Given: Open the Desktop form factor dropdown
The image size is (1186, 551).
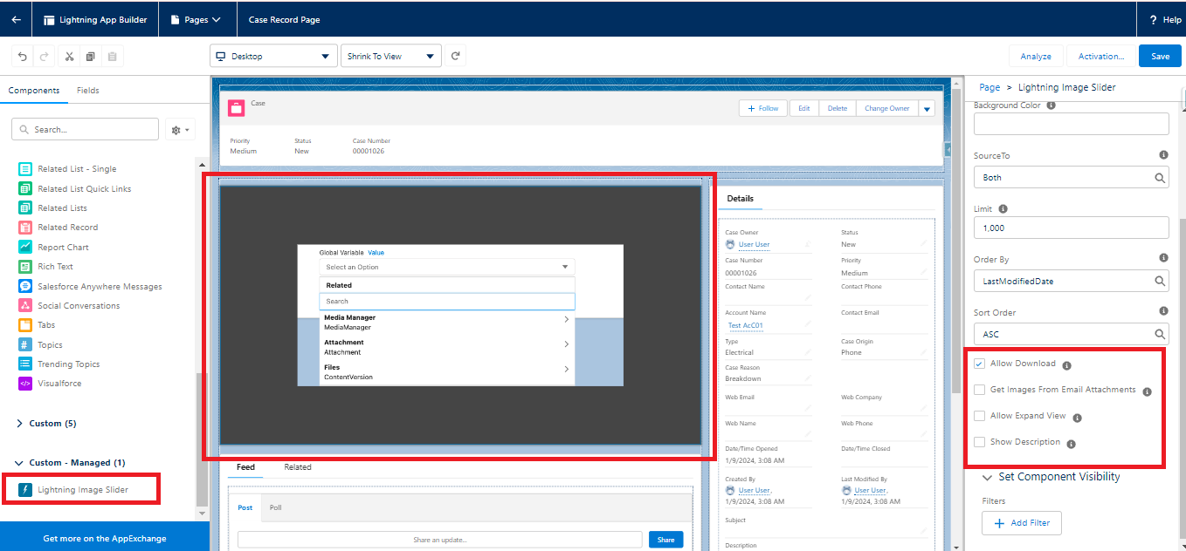Looking at the screenshot, I should click(273, 56).
